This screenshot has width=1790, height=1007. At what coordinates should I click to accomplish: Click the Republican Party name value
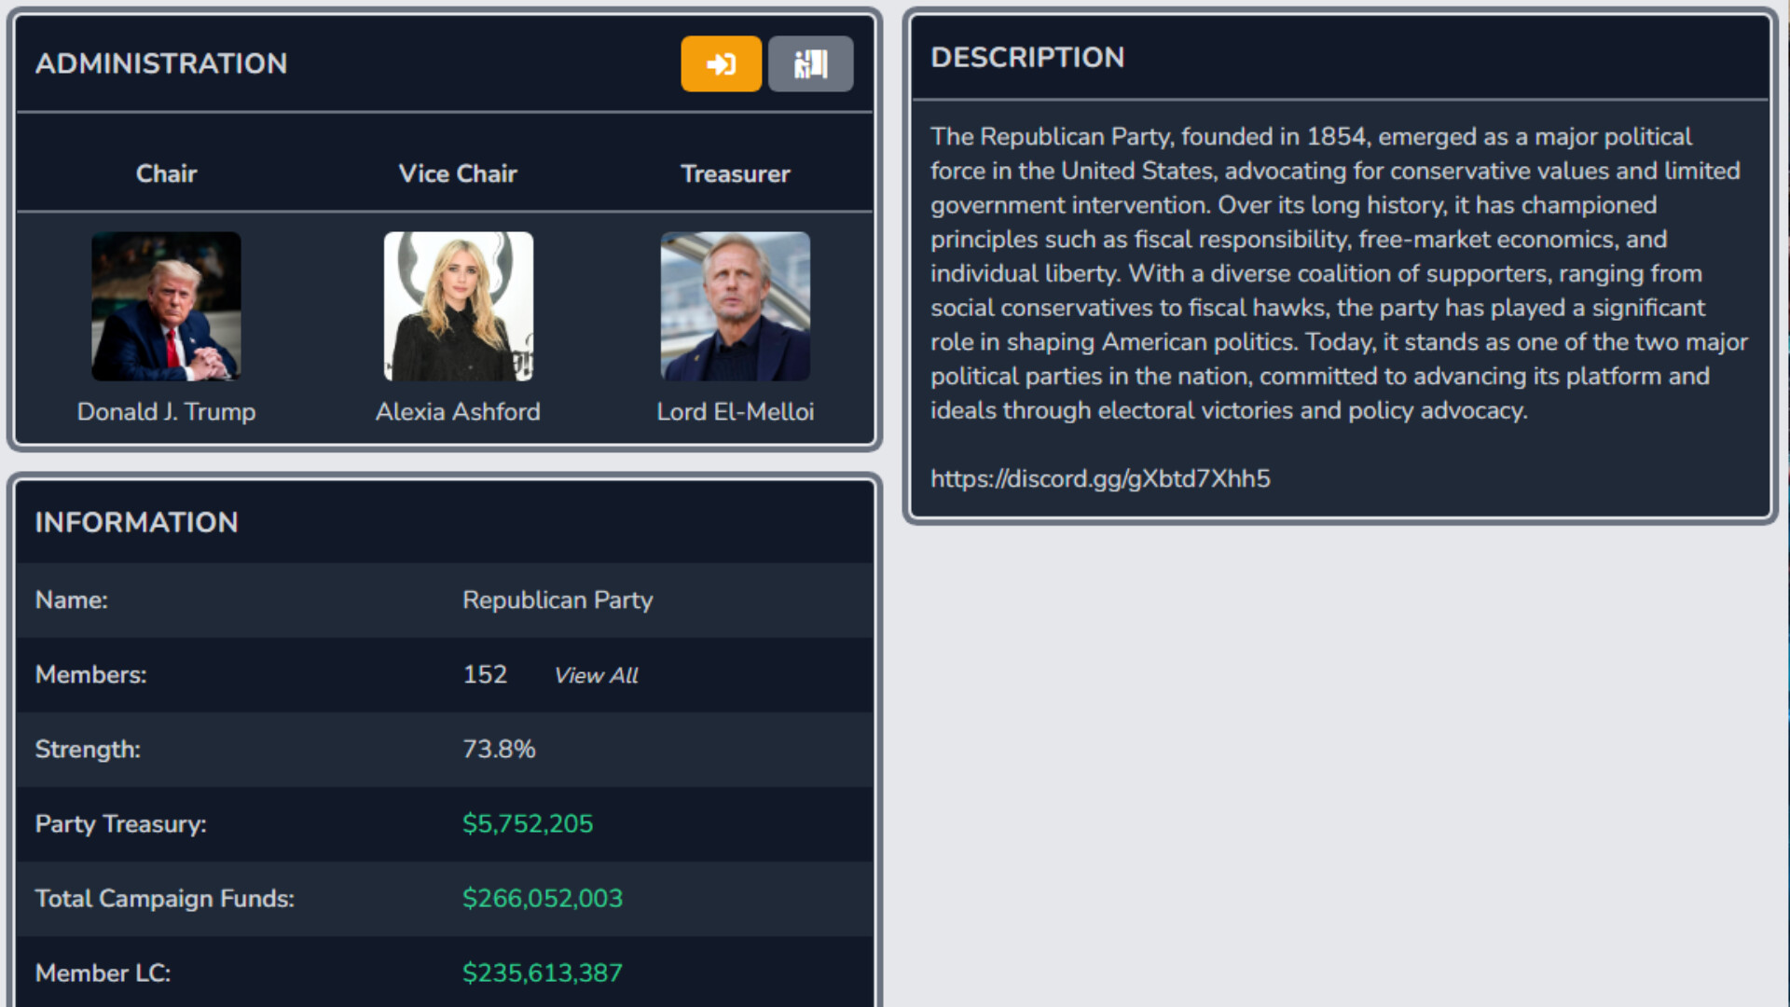pos(558,600)
